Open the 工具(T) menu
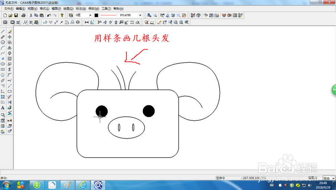Screen dimensions: 336x190 (x=106, y=9)
